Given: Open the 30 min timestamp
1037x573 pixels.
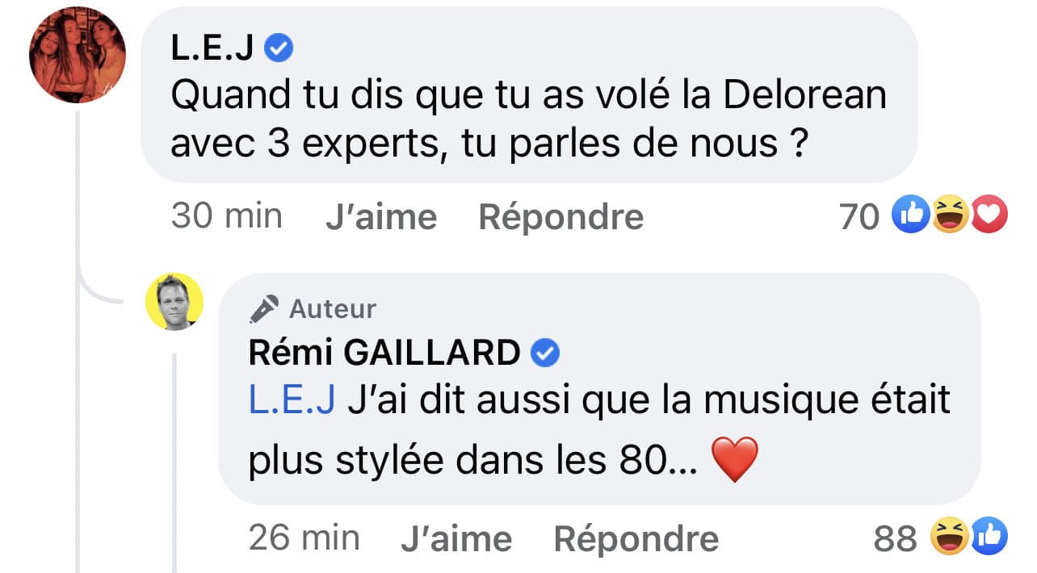Looking at the screenshot, I should pos(226,216).
